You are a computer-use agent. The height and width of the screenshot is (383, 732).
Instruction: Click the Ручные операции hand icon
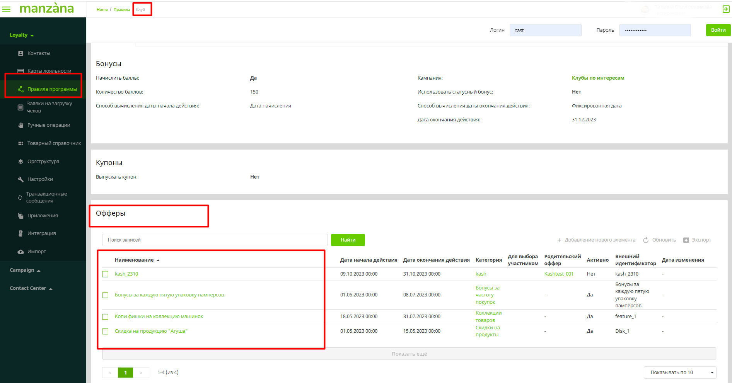pos(21,125)
